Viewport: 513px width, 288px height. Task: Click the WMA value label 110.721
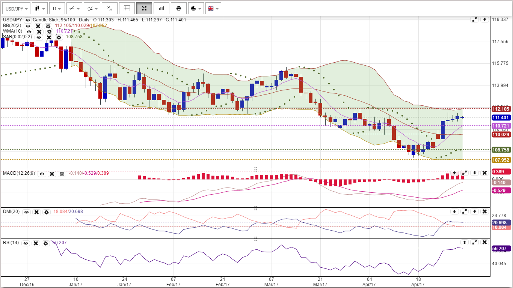coord(501,126)
